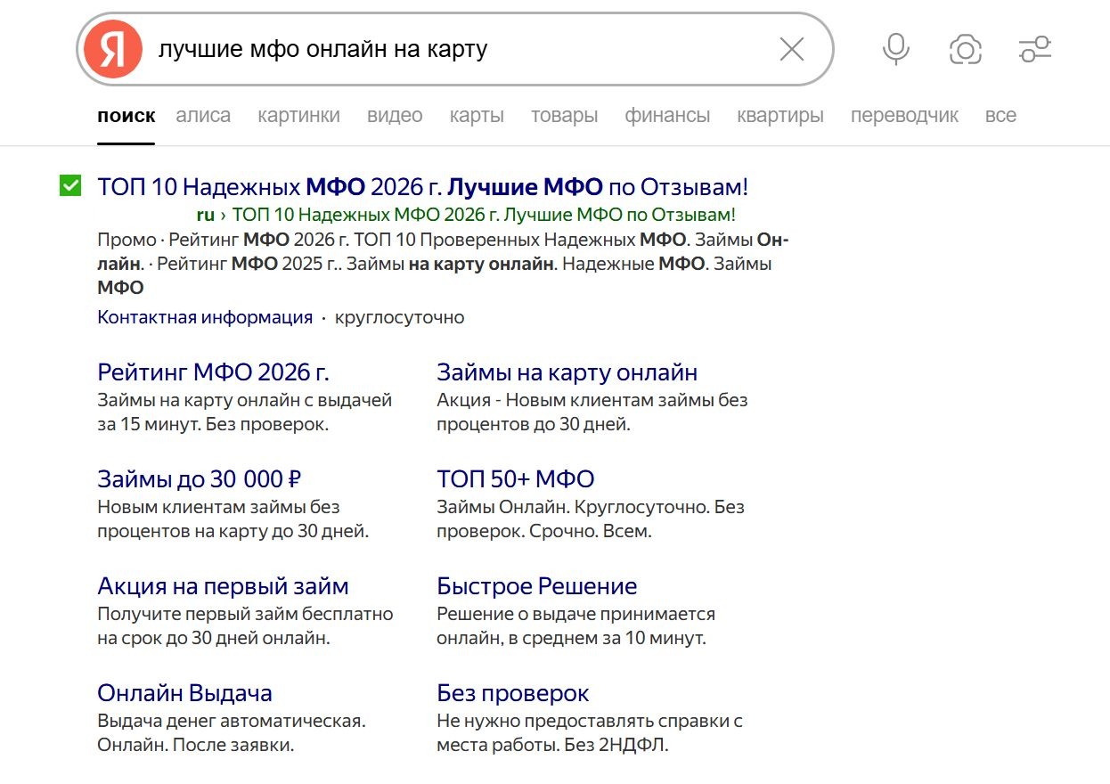Click the green checkmark badge
1110x784 pixels.
(70, 186)
